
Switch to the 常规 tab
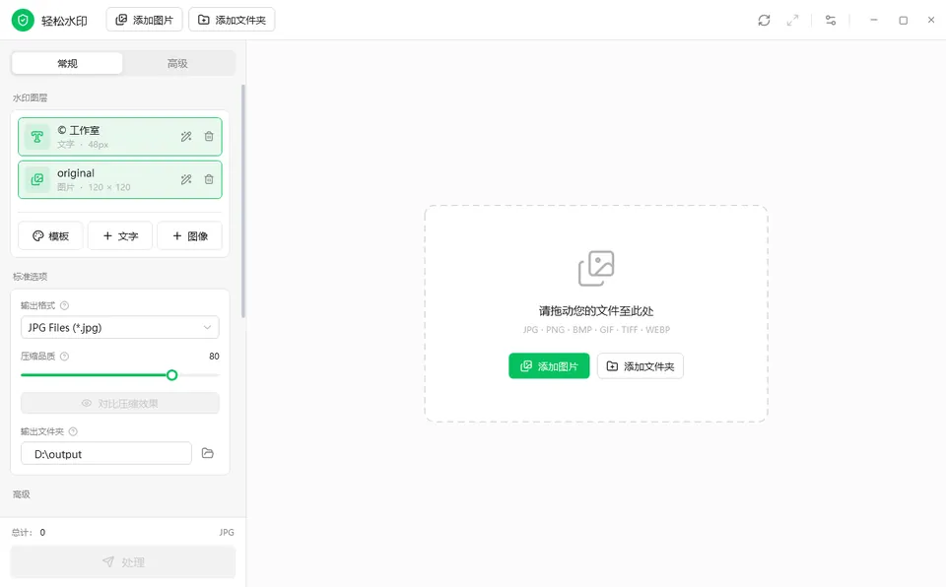tap(67, 63)
